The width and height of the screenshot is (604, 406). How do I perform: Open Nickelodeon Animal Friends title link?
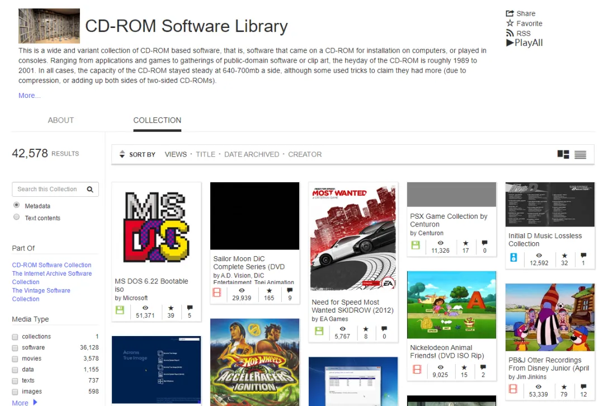tap(447, 352)
